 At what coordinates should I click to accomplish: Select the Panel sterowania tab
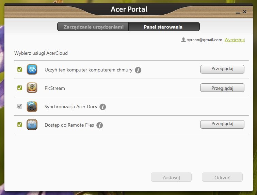click(x=164, y=27)
